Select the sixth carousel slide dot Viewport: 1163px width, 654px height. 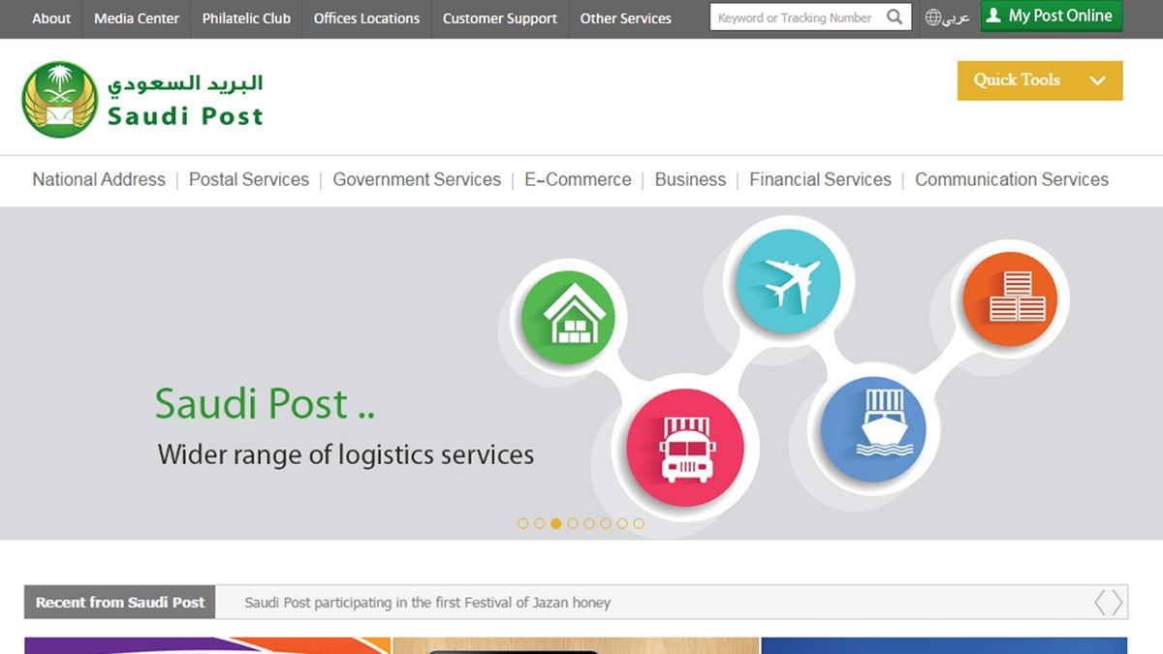click(606, 523)
